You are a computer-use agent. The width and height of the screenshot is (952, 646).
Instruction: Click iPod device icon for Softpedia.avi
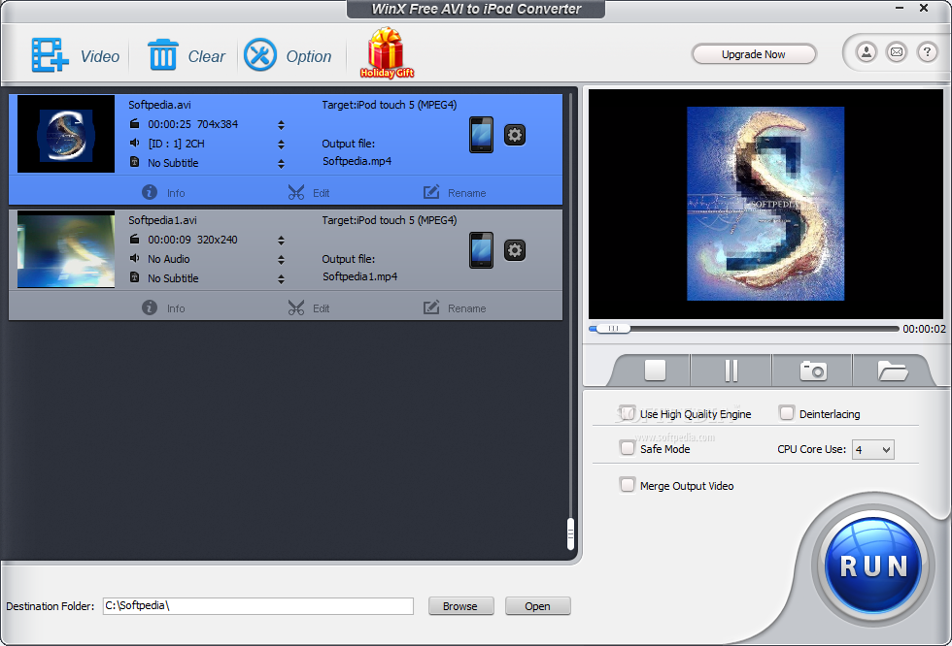tap(482, 135)
